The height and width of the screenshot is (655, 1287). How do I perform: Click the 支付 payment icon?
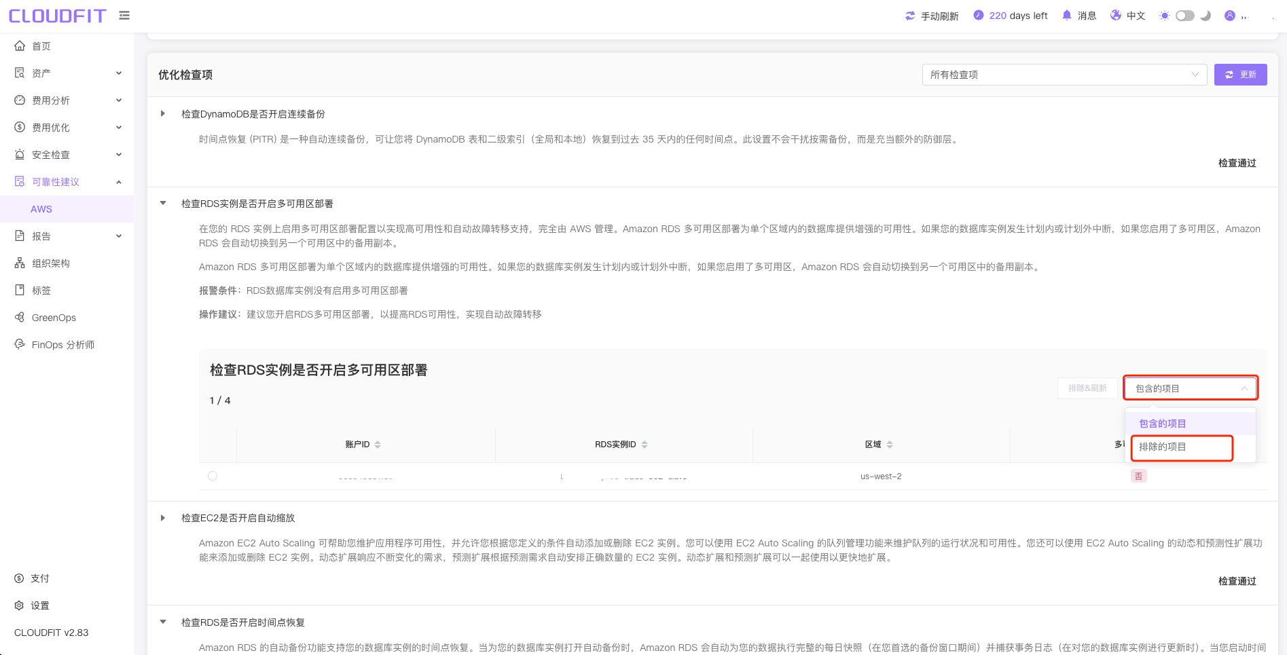19,578
